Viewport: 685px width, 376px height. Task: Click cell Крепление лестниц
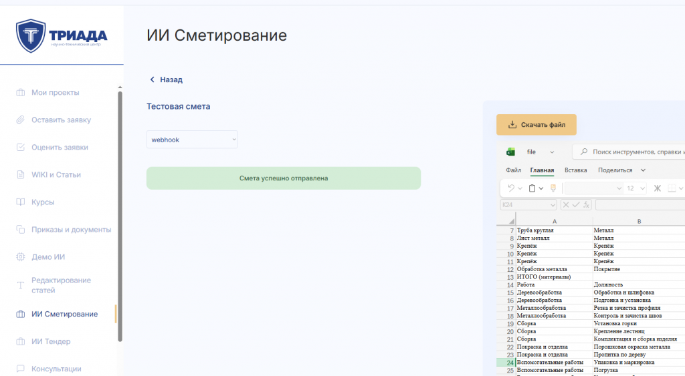click(x=639, y=331)
